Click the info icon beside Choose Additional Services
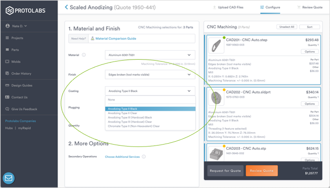Image resolution: width=330 pixels, height=188 pixels. point(144,157)
